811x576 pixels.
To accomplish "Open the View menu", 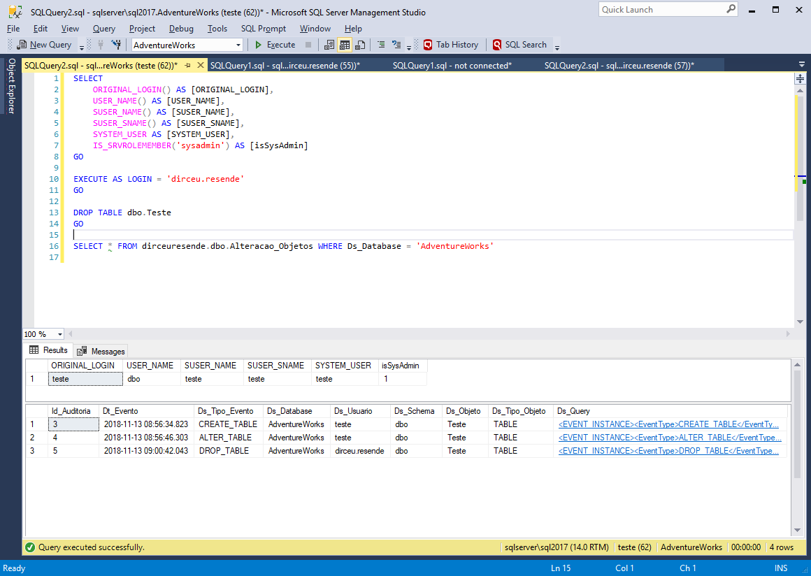I will (x=71, y=29).
